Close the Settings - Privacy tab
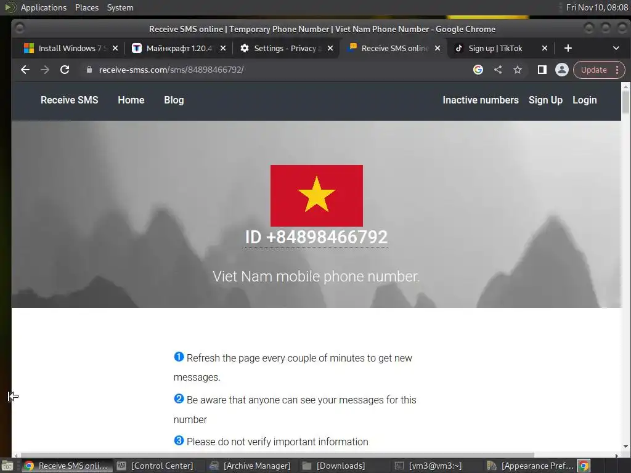 pos(330,48)
